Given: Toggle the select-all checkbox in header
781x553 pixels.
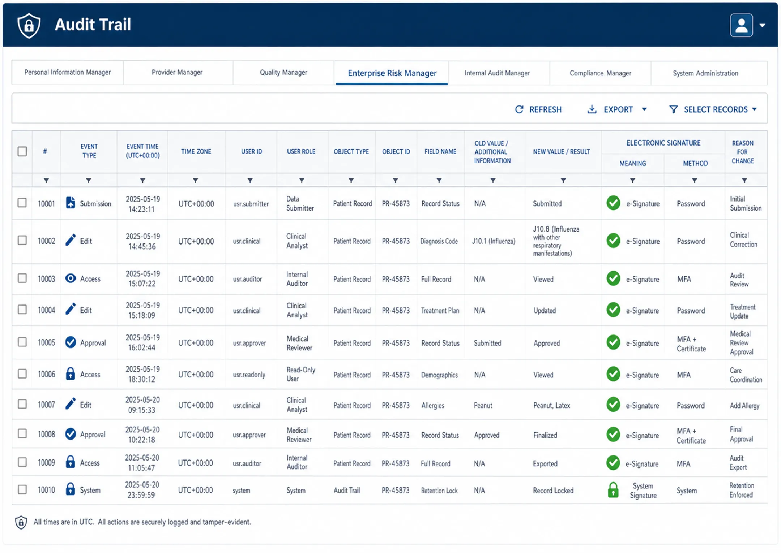Looking at the screenshot, I should (22, 151).
